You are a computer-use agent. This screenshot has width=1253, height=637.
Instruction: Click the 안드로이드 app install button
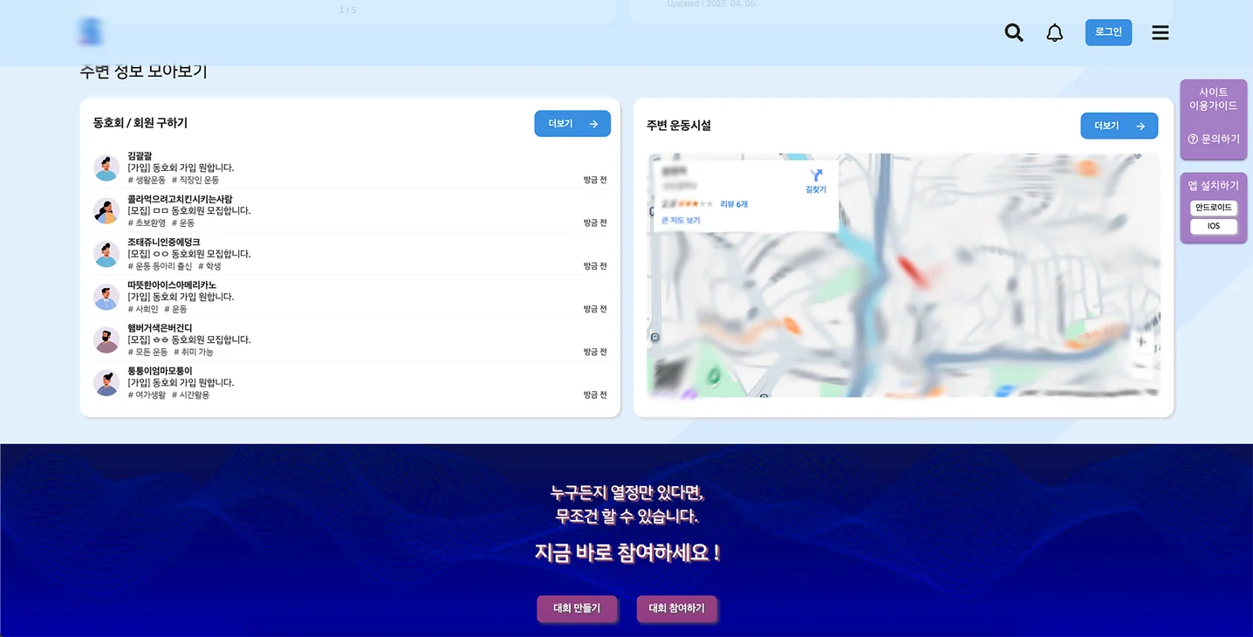click(1214, 208)
